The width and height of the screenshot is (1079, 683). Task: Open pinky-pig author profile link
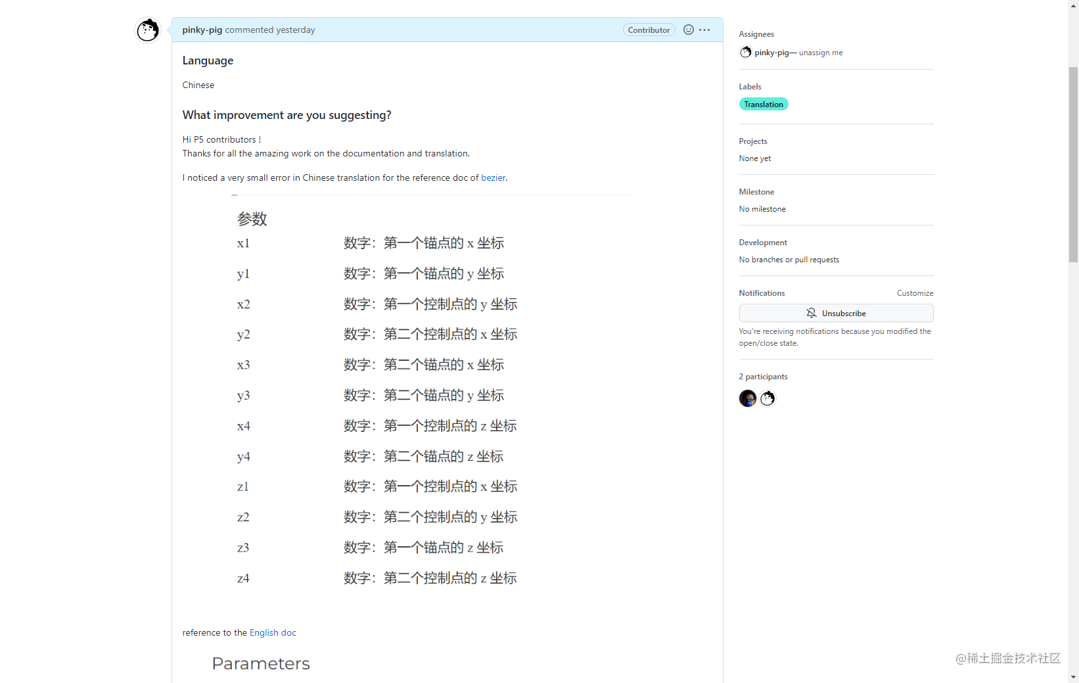click(202, 30)
